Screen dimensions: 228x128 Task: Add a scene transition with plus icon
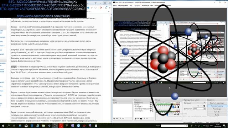(198, 106)
